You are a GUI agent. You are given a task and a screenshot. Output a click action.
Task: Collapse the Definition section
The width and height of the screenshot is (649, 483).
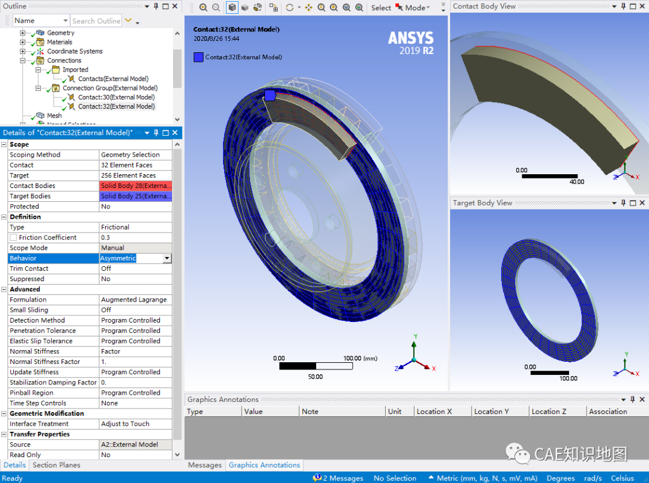tap(4, 217)
